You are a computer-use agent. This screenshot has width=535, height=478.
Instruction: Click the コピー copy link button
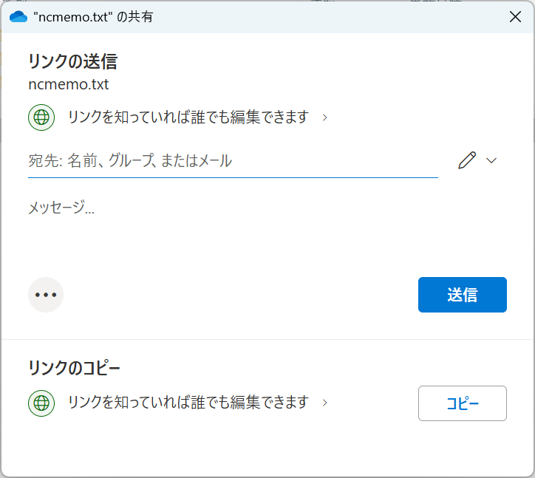click(463, 403)
